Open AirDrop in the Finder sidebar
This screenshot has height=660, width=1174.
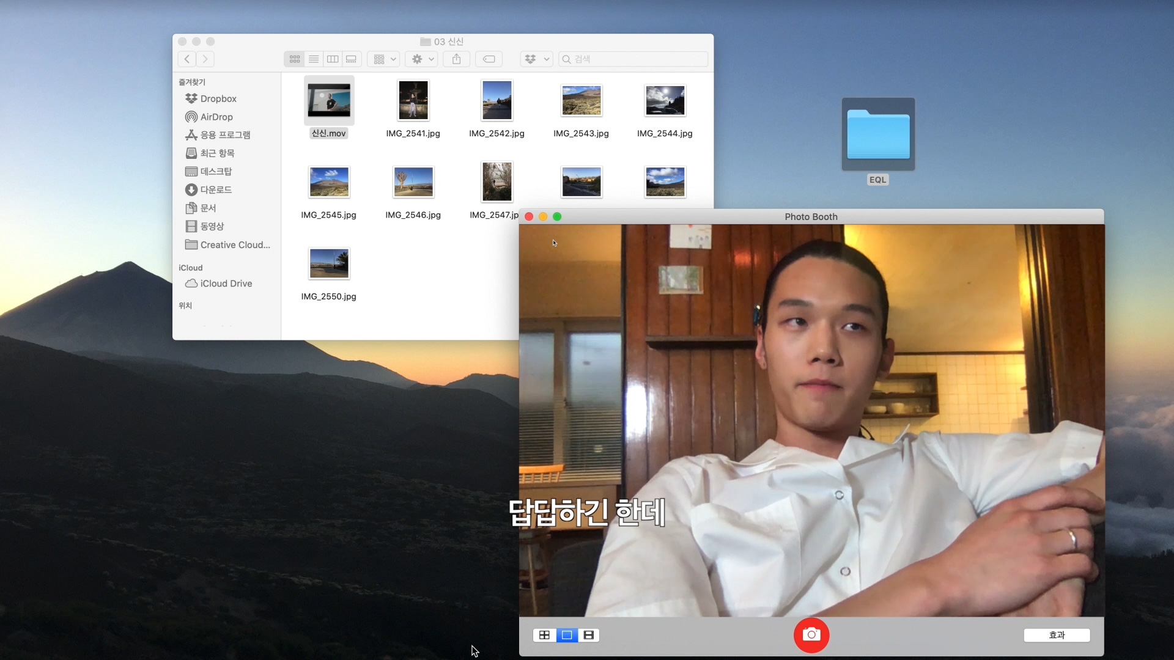pyautogui.click(x=216, y=117)
